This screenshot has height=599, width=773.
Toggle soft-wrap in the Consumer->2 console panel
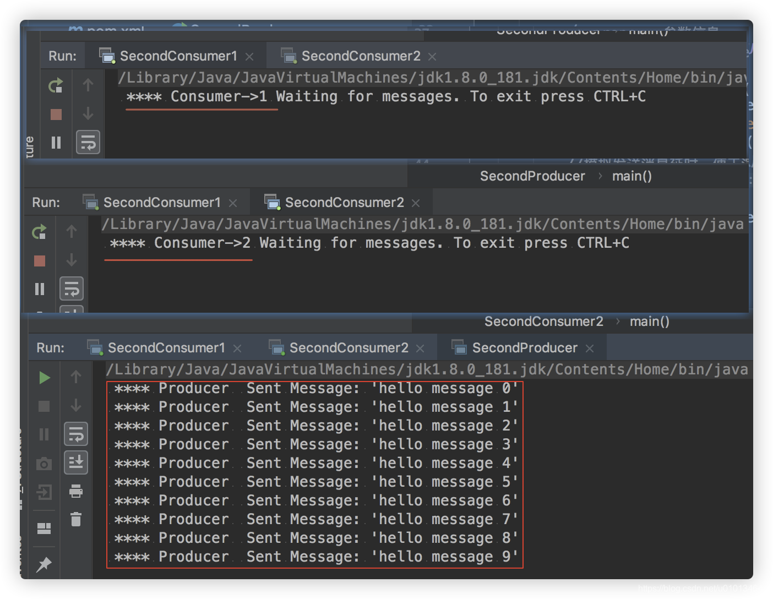72,288
